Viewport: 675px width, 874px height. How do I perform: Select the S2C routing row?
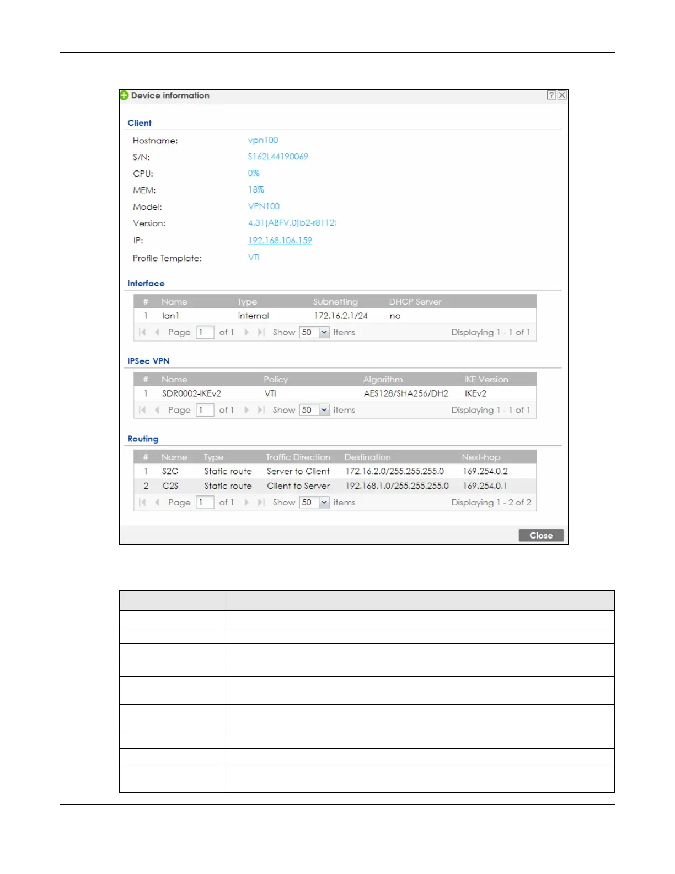click(335, 471)
